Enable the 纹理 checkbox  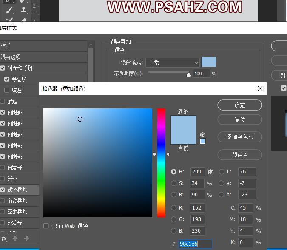6,90
